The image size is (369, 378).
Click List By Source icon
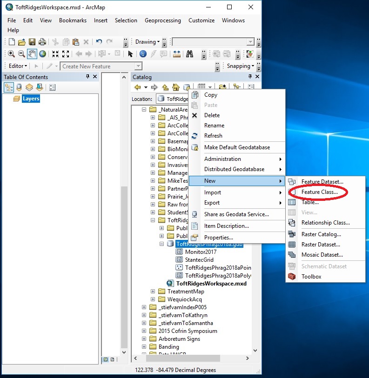point(19,87)
